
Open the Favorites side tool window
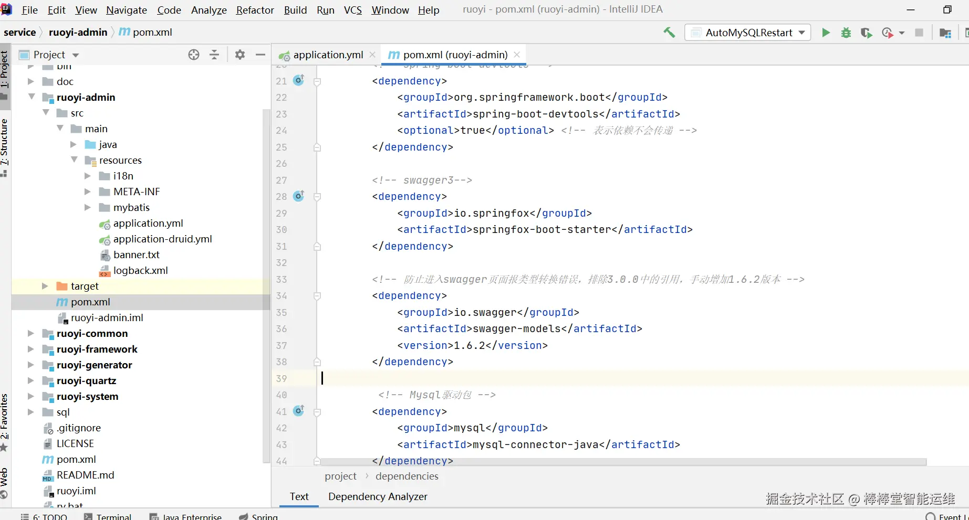click(x=4, y=422)
